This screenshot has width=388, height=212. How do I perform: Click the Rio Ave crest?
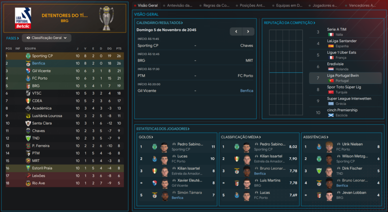[28, 183]
